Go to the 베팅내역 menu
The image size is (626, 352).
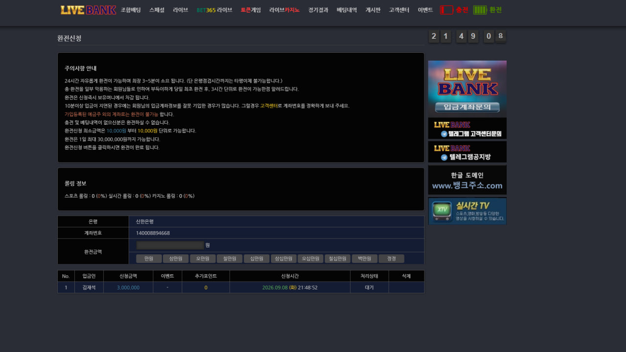(x=347, y=10)
